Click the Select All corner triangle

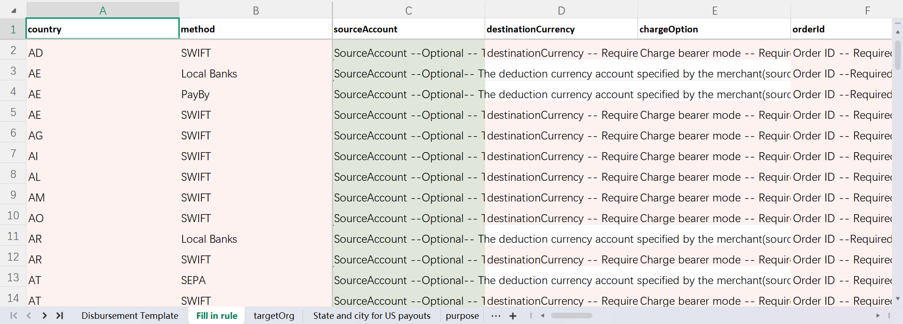tap(14, 10)
